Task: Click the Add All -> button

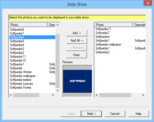Action: [x=77, y=41]
